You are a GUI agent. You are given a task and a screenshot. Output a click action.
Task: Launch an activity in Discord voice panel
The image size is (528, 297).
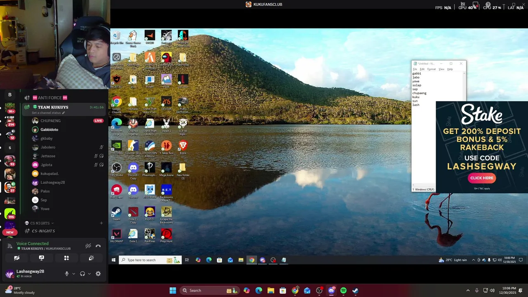[66, 258]
